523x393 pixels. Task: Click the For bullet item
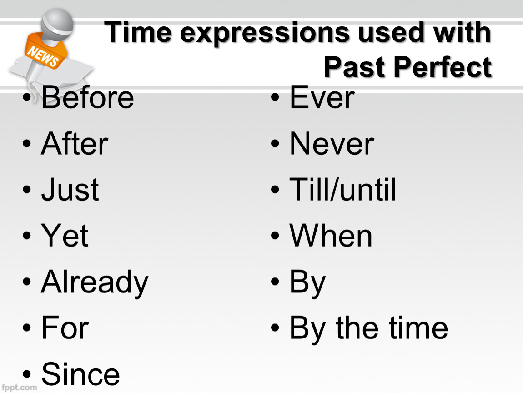(65, 328)
